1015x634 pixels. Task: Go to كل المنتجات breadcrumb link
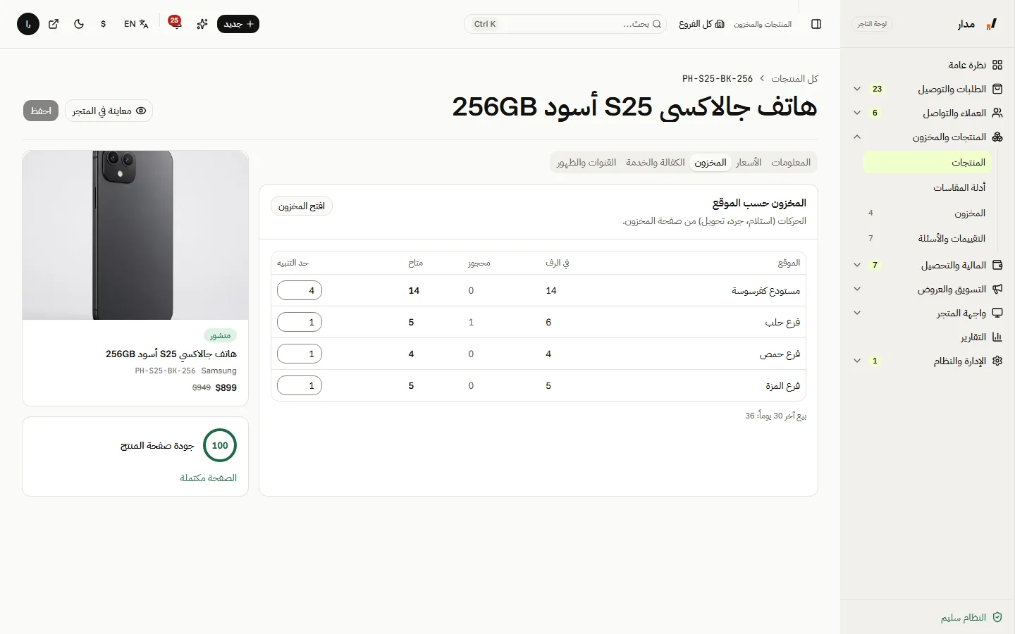(x=794, y=78)
